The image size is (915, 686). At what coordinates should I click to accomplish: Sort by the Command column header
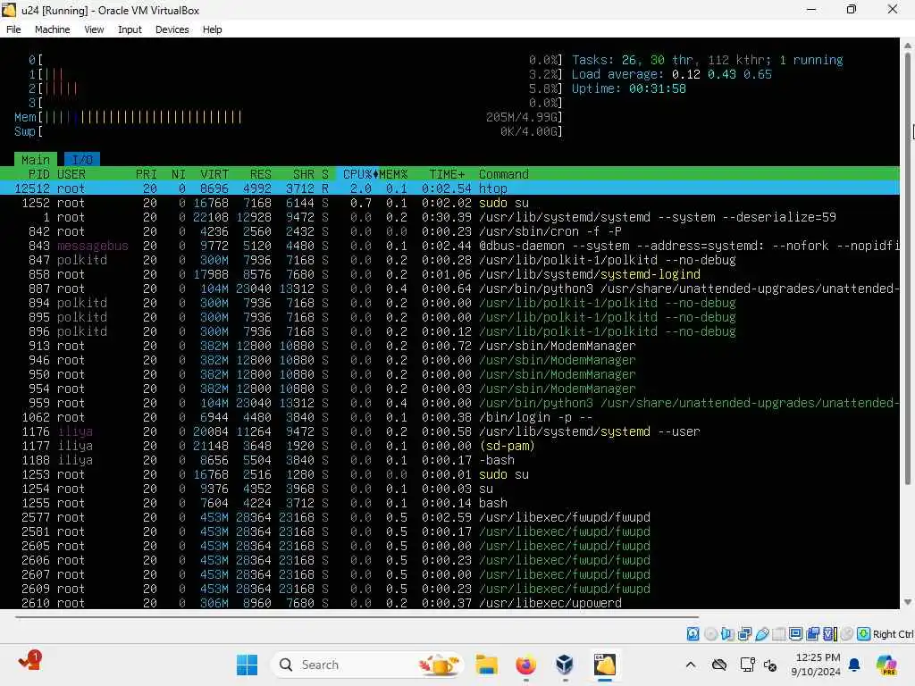pyautogui.click(x=504, y=174)
